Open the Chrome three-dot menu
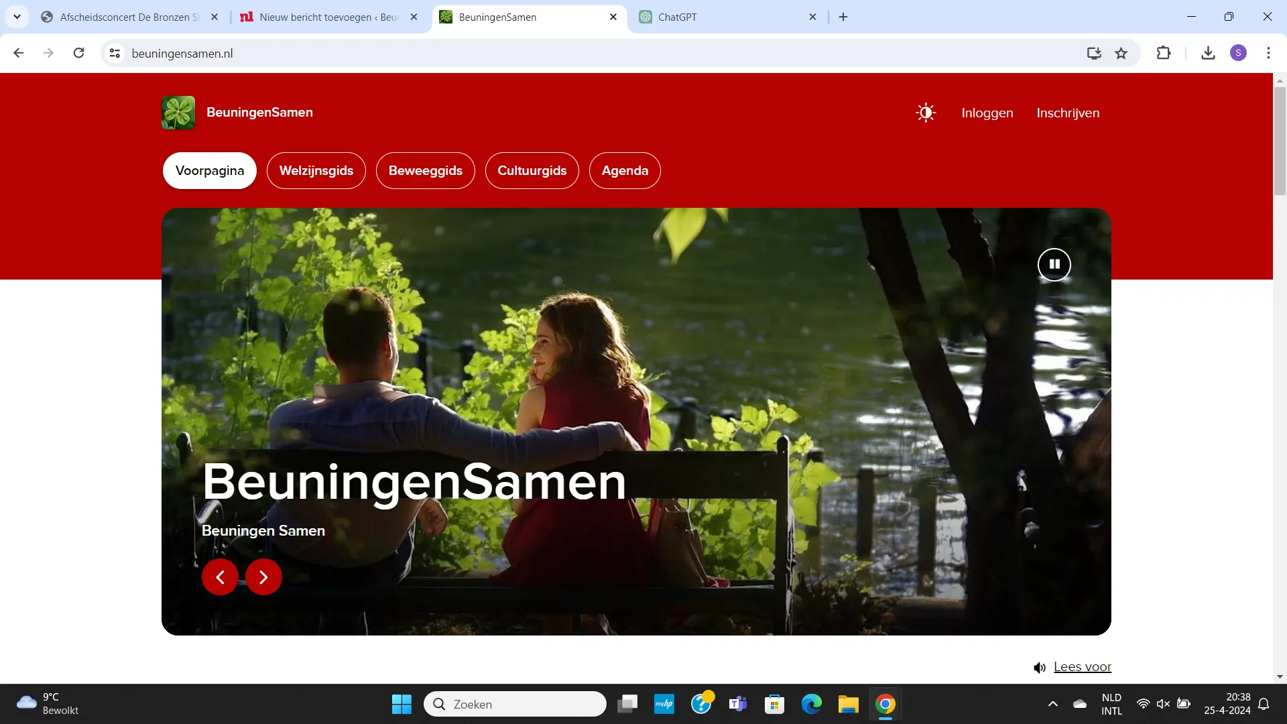The width and height of the screenshot is (1287, 724). tap(1268, 53)
